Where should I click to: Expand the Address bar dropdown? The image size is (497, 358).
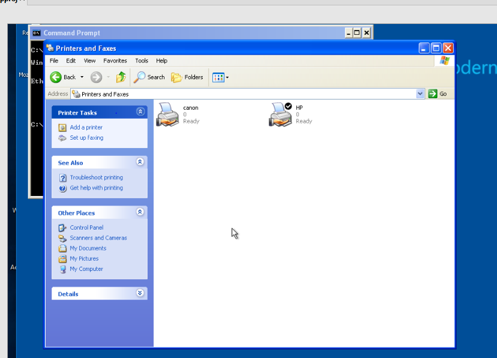click(x=420, y=94)
